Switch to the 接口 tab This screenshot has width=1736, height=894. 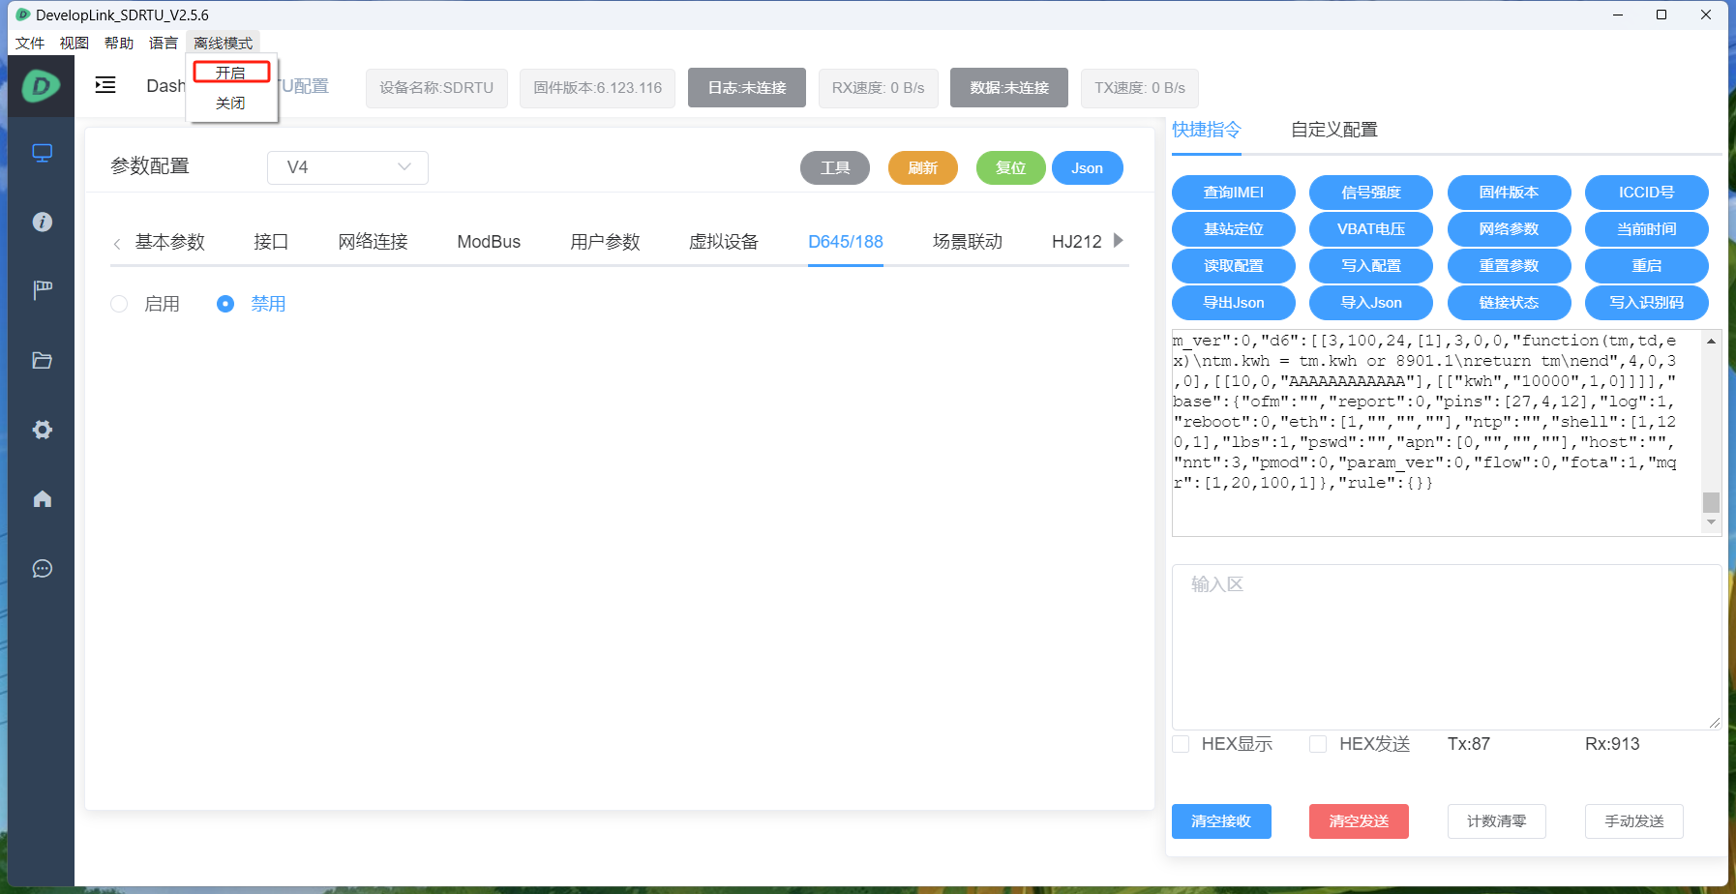[x=271, y=242]
